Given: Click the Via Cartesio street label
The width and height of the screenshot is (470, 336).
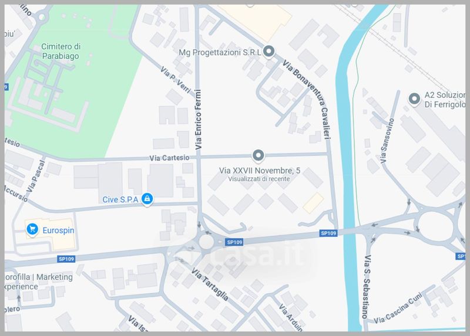Looking at the screenshot, I should [x=169, y=158].
